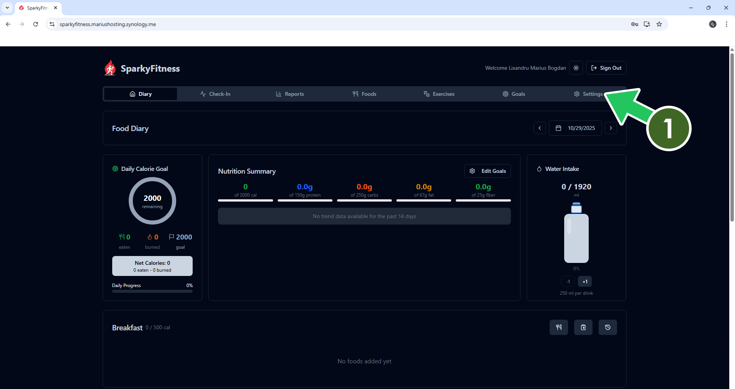This screenshot has height=389, width=735.
Task: Select the utensils icon to add food
Action: pos(559,327)
